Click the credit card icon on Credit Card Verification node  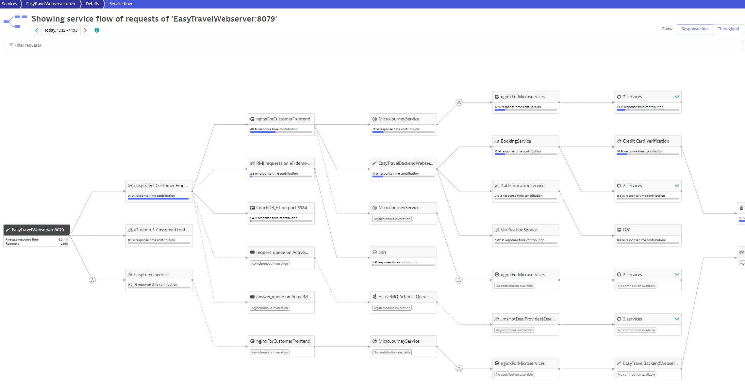point(619,141)
